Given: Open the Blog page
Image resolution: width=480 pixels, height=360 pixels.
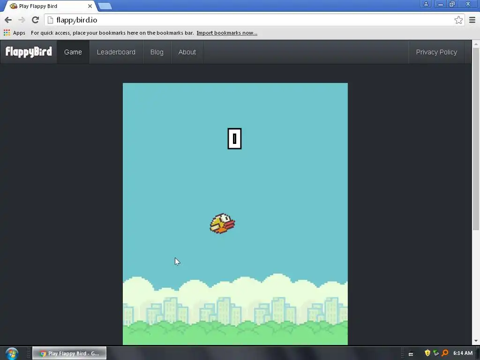Looking at the screenshot, I should tap(157, 52).
